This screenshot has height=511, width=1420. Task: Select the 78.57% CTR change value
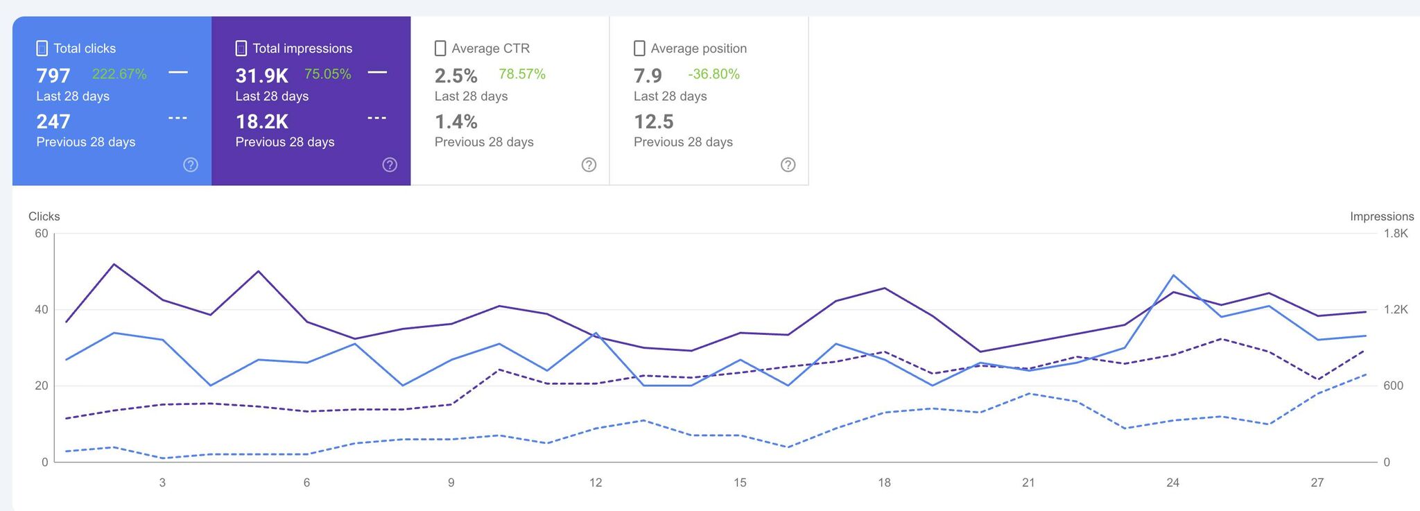point(522,74)
